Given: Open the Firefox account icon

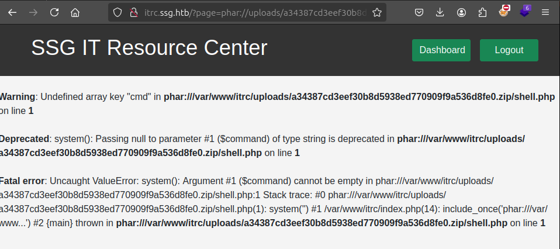Looking at the screenshot, I should click(x=462, y=12).
